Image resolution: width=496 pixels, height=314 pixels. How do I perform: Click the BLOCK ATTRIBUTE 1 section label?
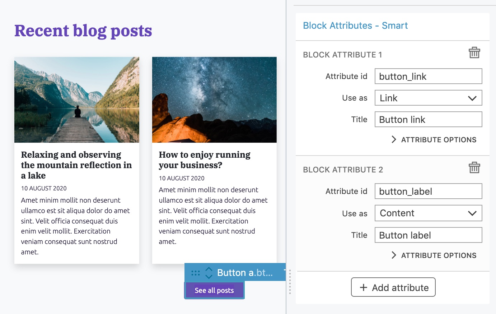pos(342,55)
